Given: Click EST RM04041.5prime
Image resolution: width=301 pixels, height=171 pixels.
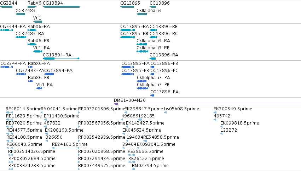Looking at the screenshot, I should pos(59,109).
